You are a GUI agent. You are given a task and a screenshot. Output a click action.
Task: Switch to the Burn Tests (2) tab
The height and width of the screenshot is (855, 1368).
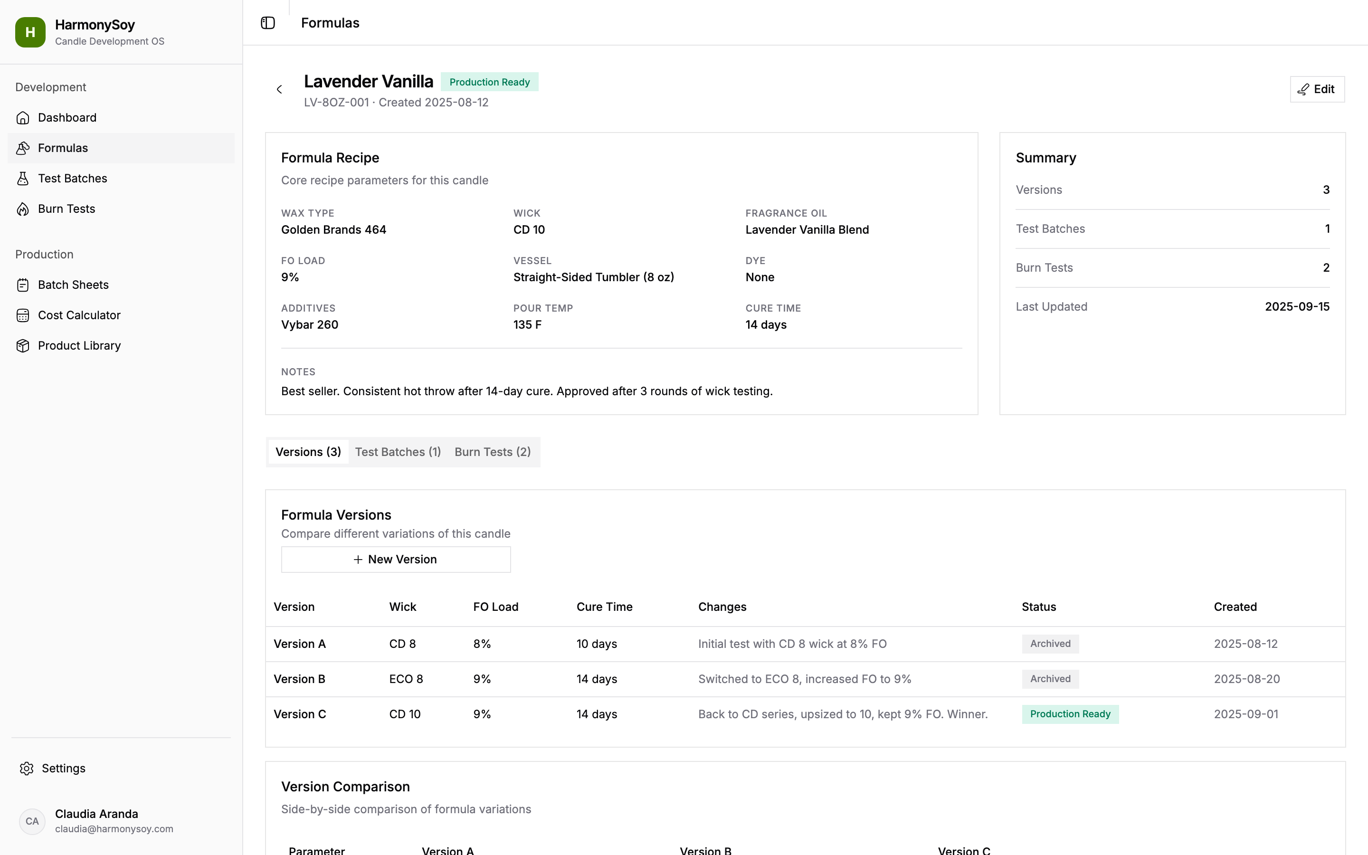493,452
